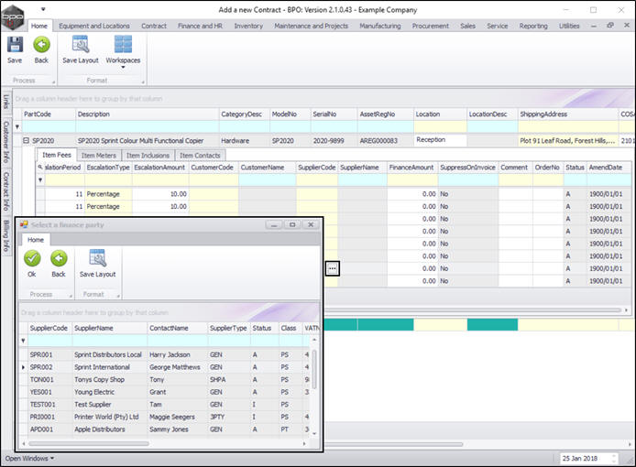Click the SupplierName column header in dialog
636x467 pixels.
point(93,328)
